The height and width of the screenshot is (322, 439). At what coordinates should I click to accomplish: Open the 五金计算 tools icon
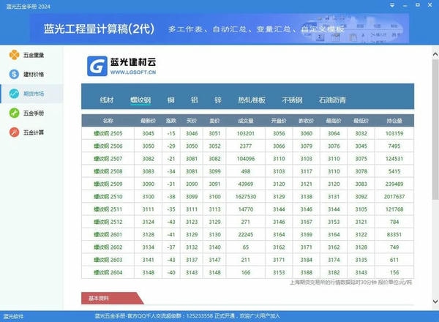click(x=15, y=132)
